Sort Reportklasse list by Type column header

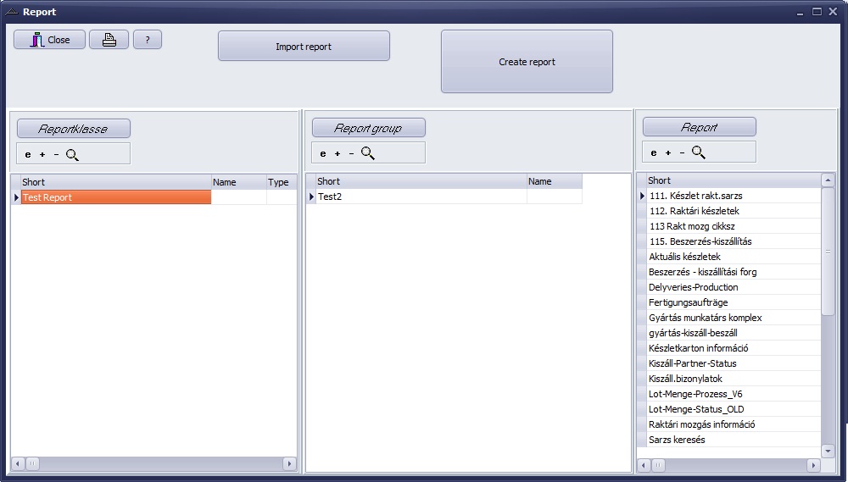279,182
